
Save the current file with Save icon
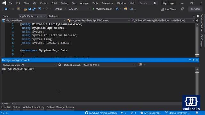pos(30,9)
